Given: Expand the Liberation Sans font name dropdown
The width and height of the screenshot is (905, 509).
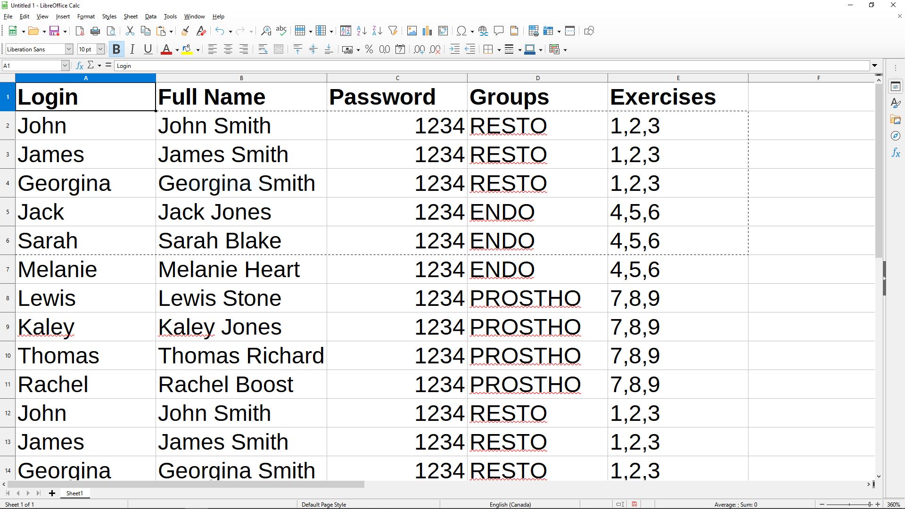Looking at the screenshot, I should pos(69,49).
